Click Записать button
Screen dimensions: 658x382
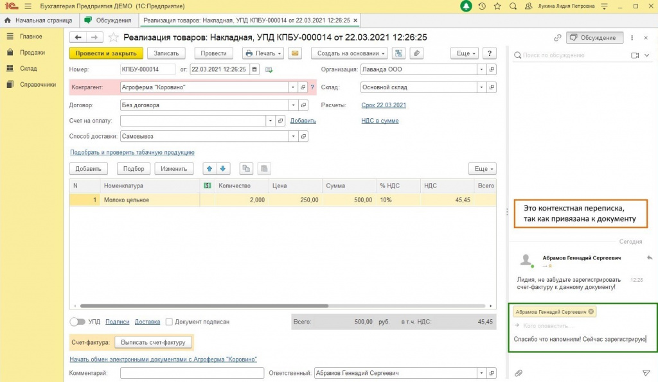pos(166,53)
